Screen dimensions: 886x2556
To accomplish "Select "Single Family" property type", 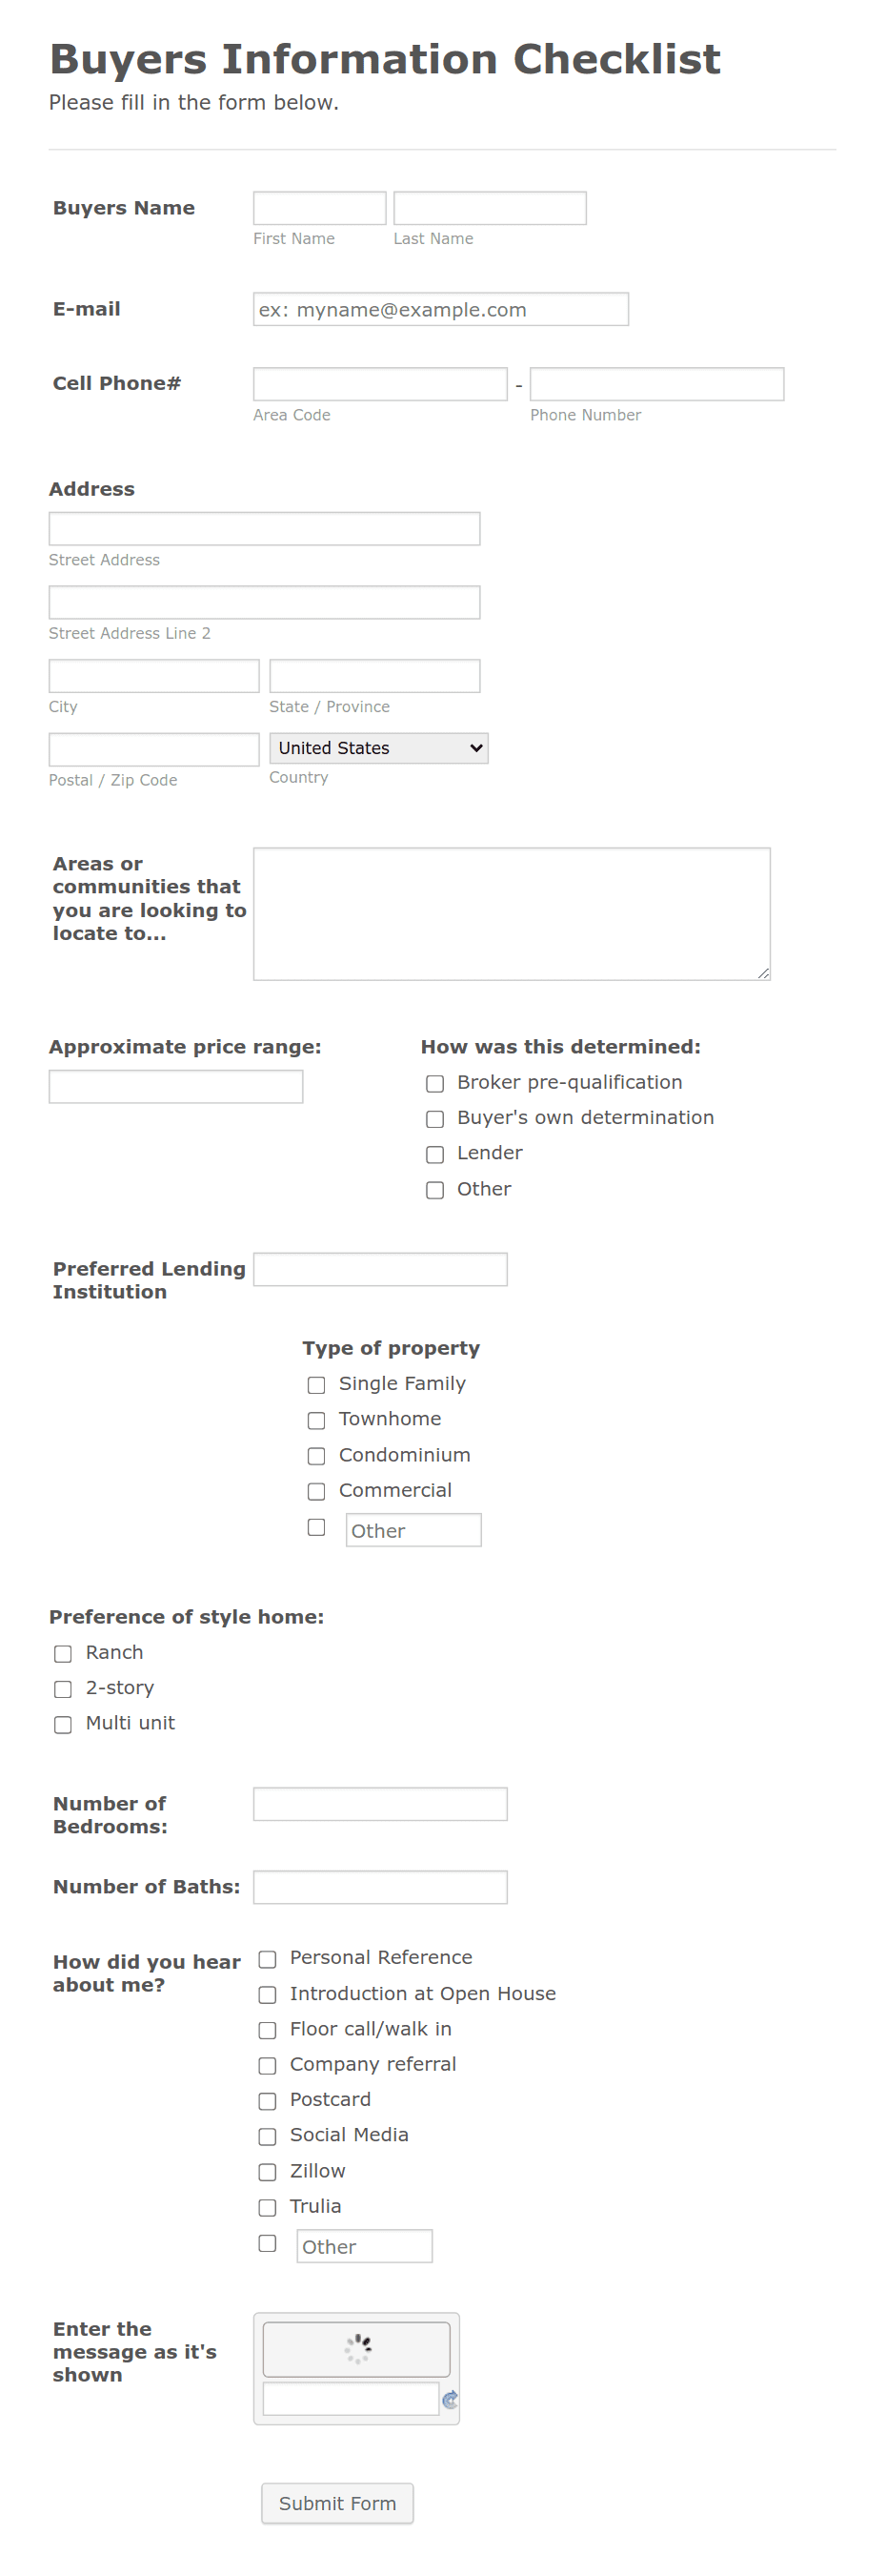I will tap(316, 1385).
